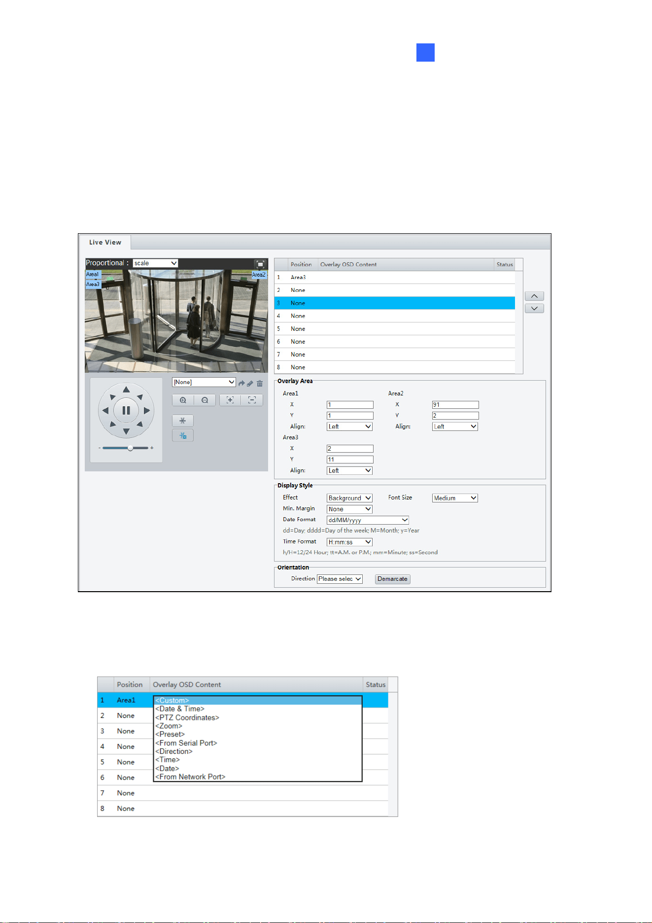This screenshot has width=652, height=923.
Task: Click the zoom out magnifier icon
Action: tap(205, 400)
